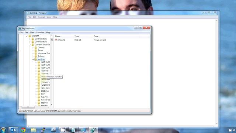236x133 pixels.
Task: Click the Enum key folder icon
Action: (36, 50)
